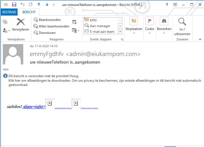This screenshot has height=147, width=204.
Task: Click the Save icon in quick access toolbar
Action: pyautogui.click(x=14, y=5)
